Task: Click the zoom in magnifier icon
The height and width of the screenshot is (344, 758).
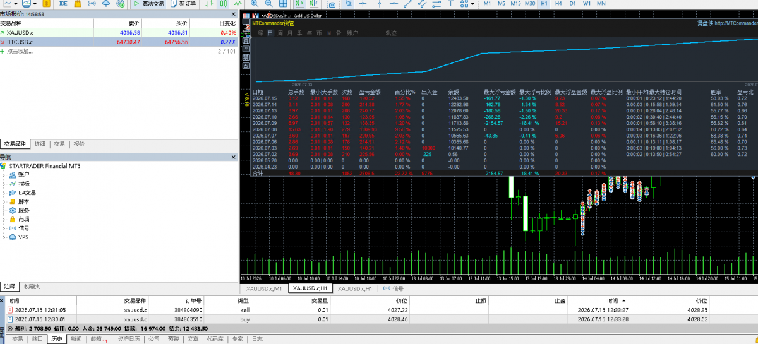Action: coord(255,3)
